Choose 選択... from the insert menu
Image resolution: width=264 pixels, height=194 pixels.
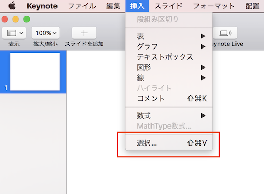169,143
